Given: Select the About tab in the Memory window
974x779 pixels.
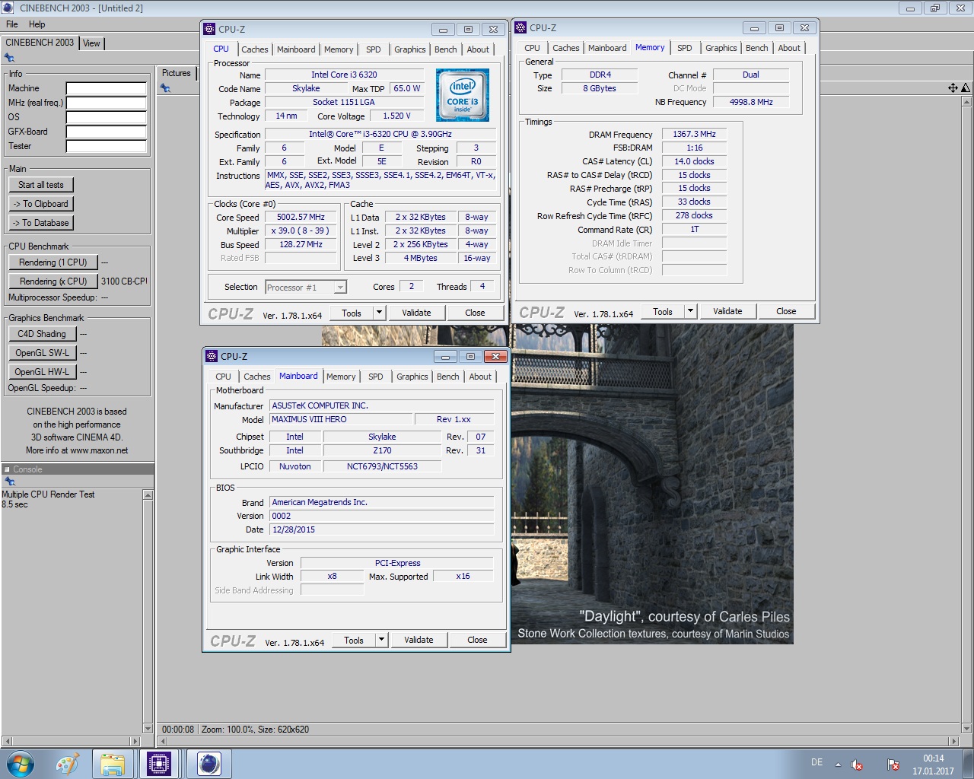Looking at the screenshot, I should pyautogui.click(x=789, y=48).
